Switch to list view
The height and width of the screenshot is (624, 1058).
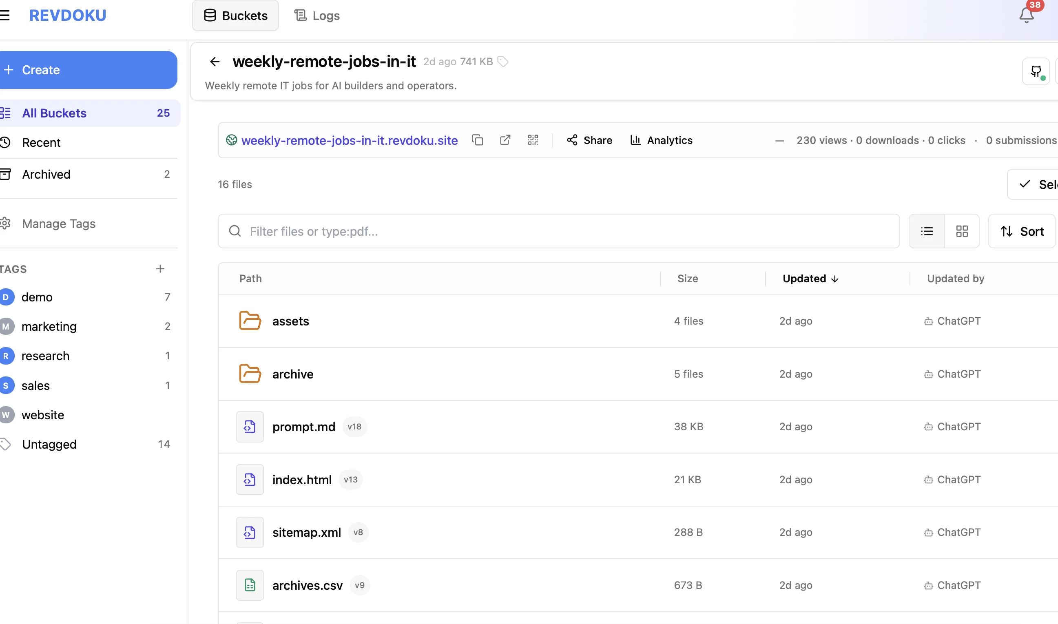tap(927, 231)
